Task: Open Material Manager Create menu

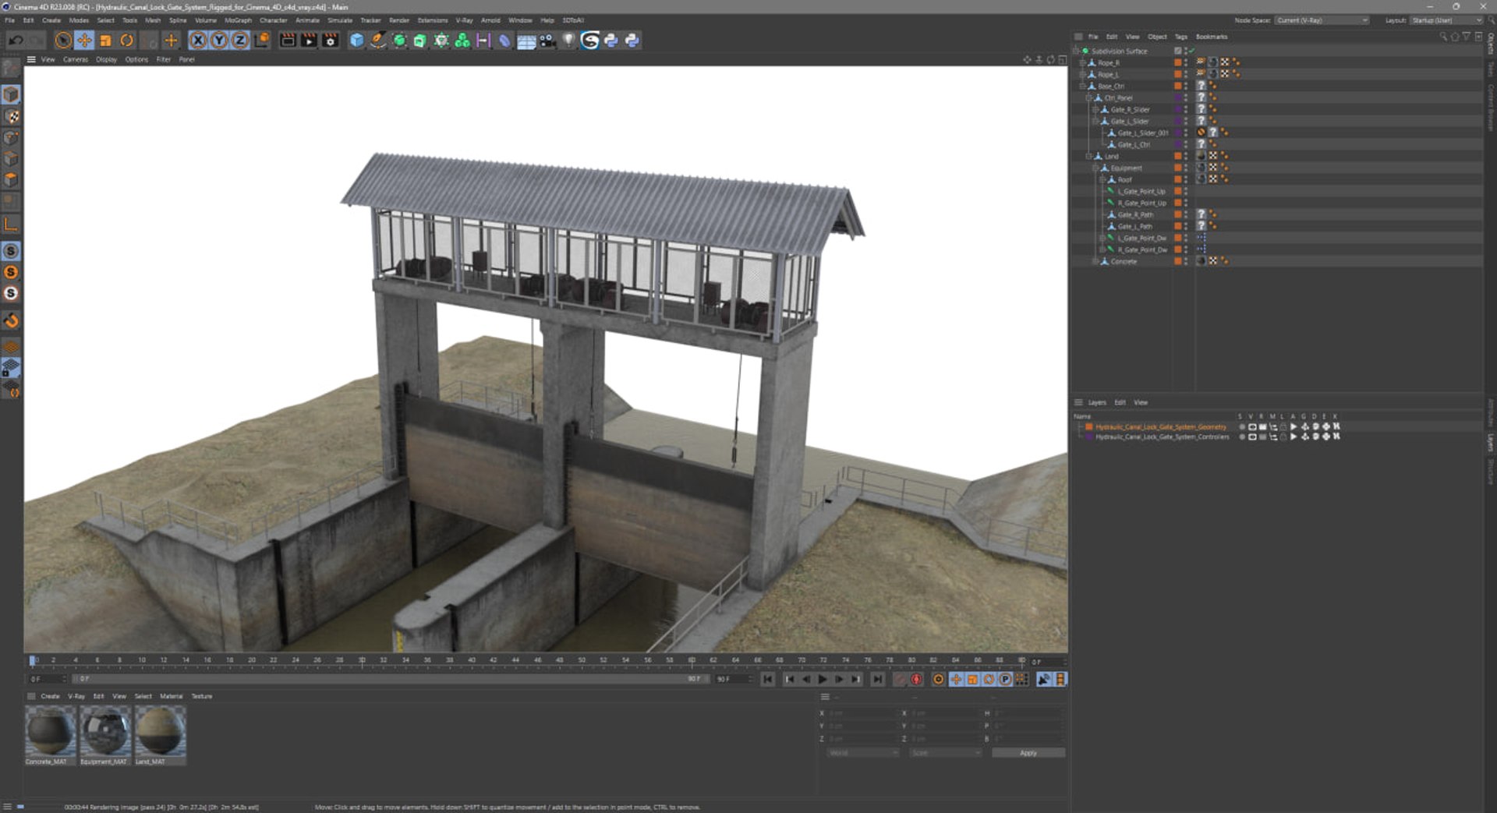Action: point(50,697)
